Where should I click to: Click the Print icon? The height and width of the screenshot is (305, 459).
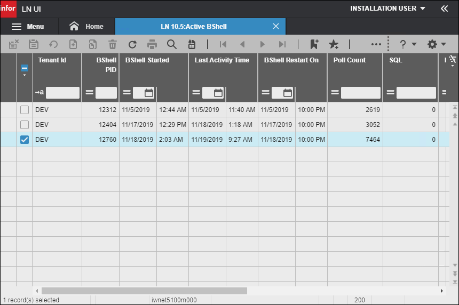(x=152, y=44)
